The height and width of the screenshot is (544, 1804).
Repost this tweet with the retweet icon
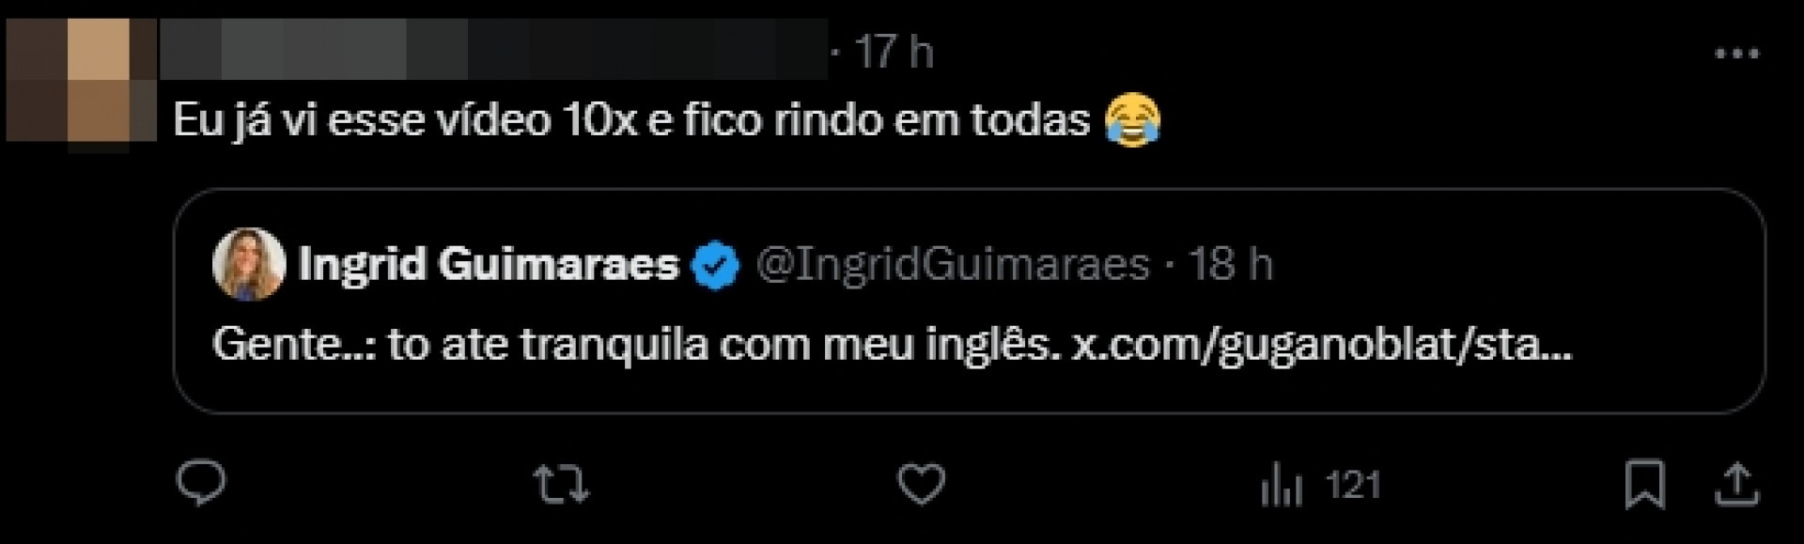[x=561, y=485]
